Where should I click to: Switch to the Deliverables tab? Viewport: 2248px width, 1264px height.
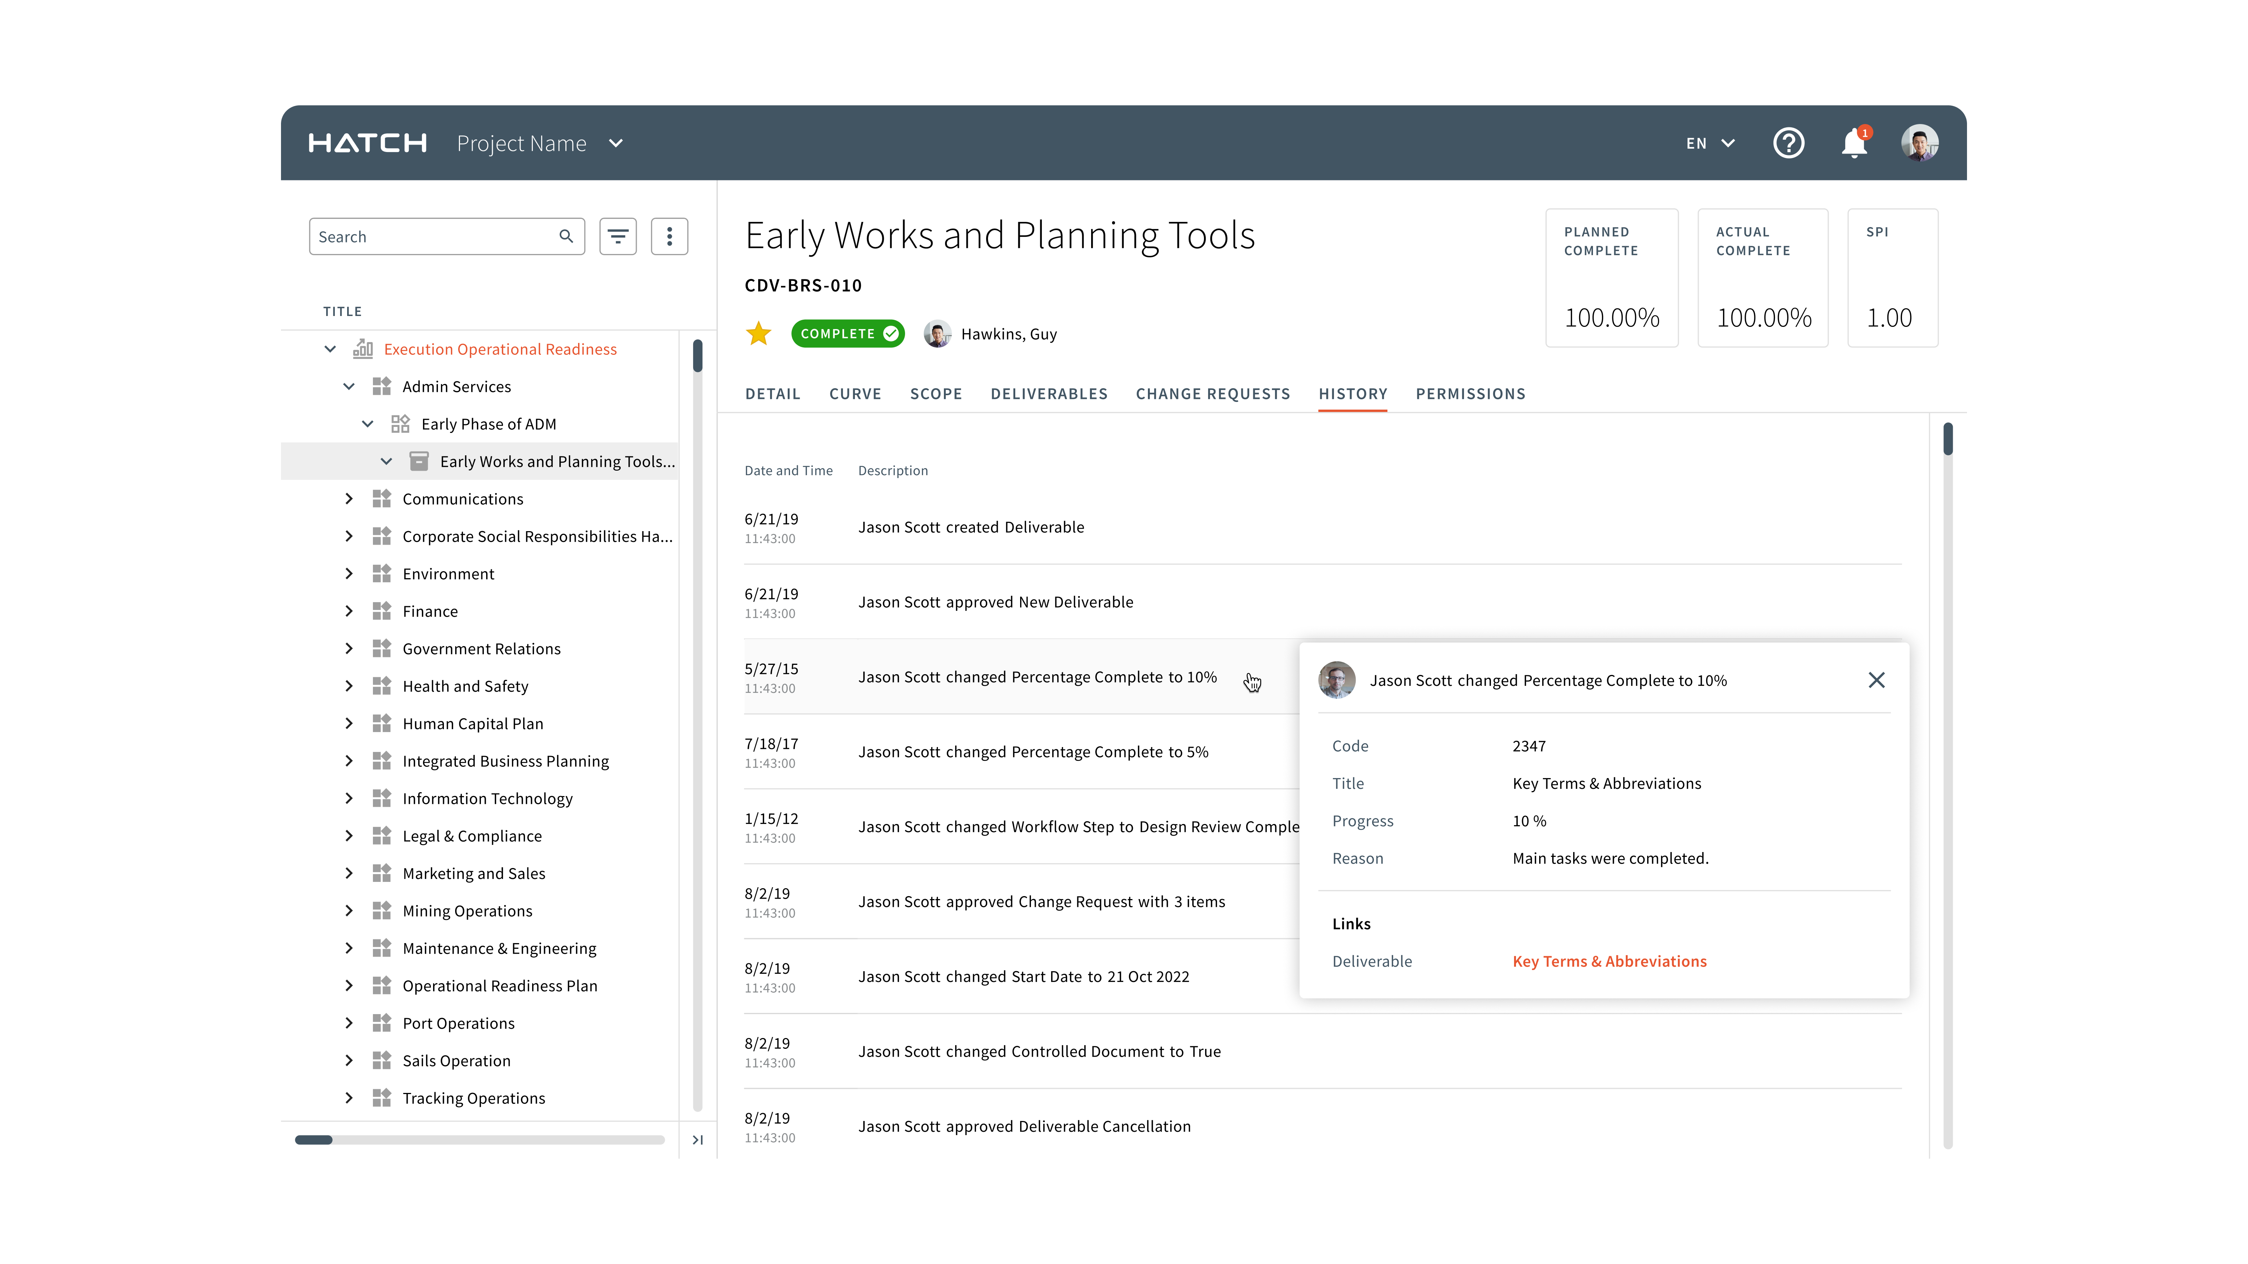point(1048,393)
